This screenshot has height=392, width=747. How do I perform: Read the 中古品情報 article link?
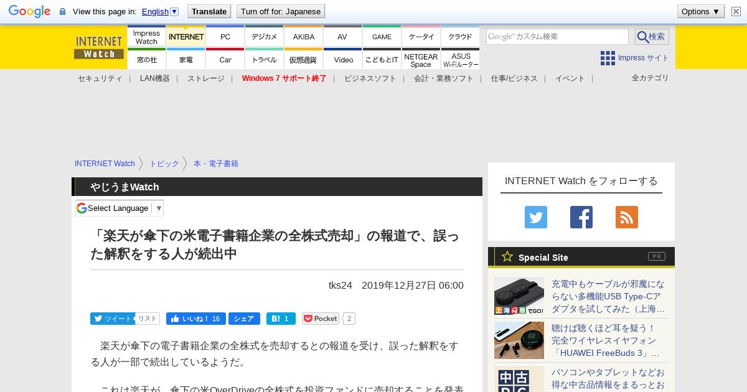609,379
